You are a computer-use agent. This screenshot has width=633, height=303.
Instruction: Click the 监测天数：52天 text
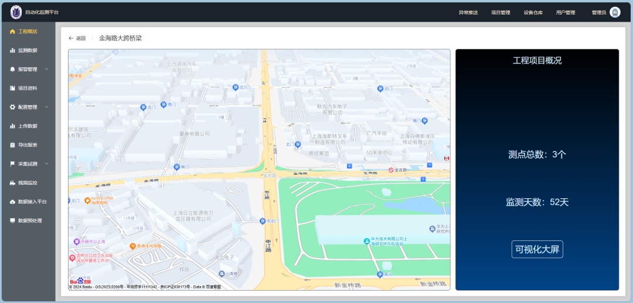click(537, 202)
